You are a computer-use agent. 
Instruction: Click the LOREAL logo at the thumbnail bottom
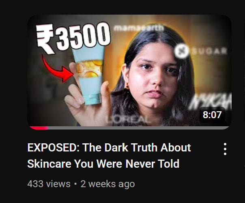tap(128, 120)
